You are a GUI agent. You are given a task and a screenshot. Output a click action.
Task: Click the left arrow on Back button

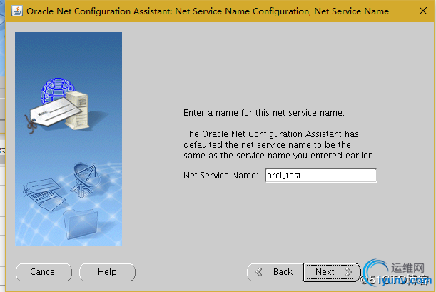click(260, 272)
